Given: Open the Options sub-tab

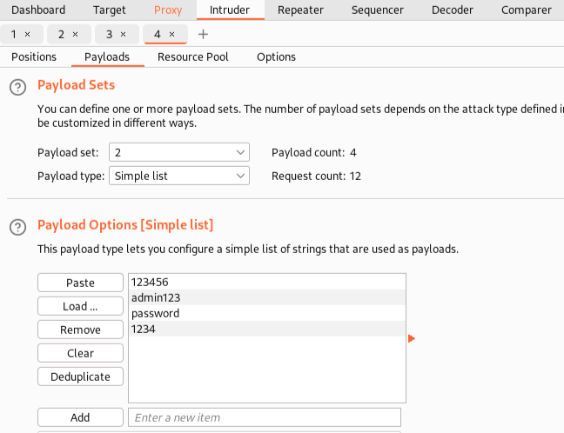Looking at the screenshot, I should (x=276, y=57).
